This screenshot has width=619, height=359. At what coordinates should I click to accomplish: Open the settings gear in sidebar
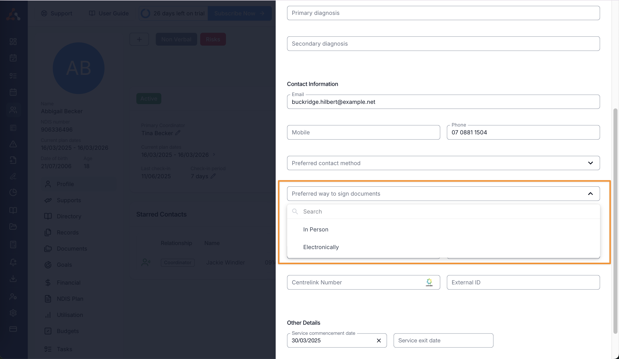point(13,313)
